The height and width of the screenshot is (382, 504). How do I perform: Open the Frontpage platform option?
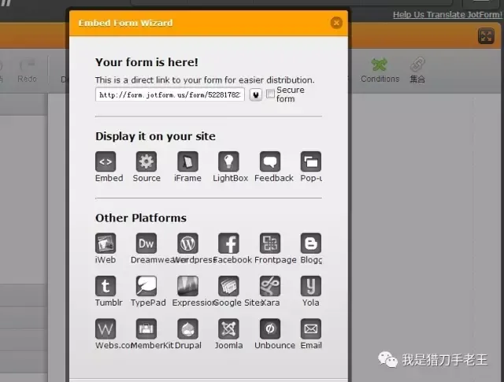pyautogui.click(x=270, y=243)
